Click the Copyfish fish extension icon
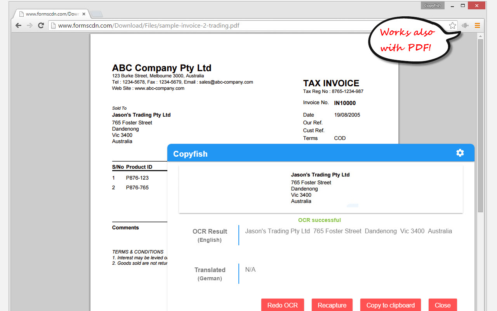The image size is (497, 311). click(465, 26)
